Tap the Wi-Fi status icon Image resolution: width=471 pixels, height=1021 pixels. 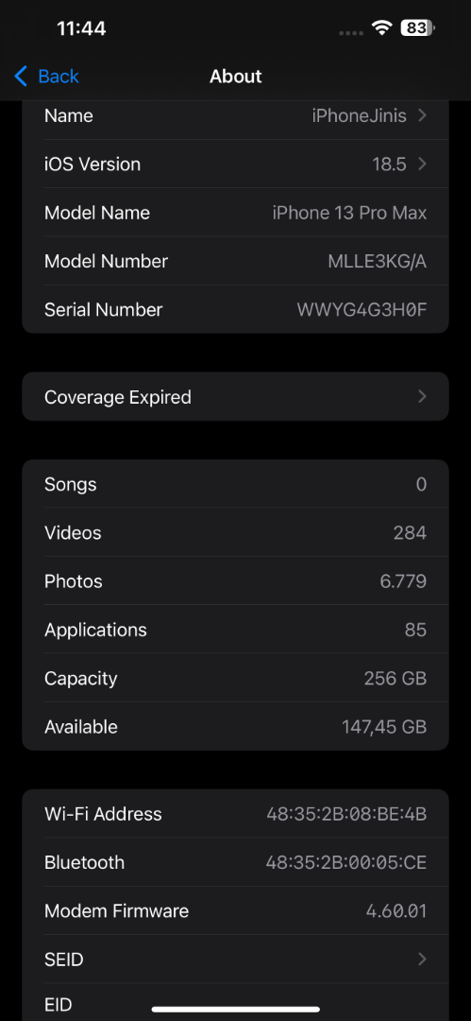pyautogui.click(x=382, y=27)
